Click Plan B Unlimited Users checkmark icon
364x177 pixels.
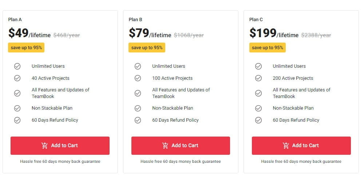pyautogui.click(x=138, y=66)
